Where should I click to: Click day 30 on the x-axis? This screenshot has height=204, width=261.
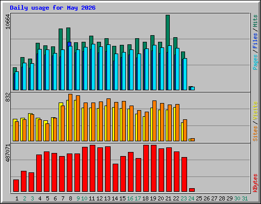coord(237,198)
